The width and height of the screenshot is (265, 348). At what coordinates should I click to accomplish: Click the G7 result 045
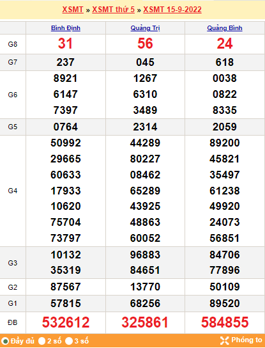pyautogui.click(x=145, y=62)
